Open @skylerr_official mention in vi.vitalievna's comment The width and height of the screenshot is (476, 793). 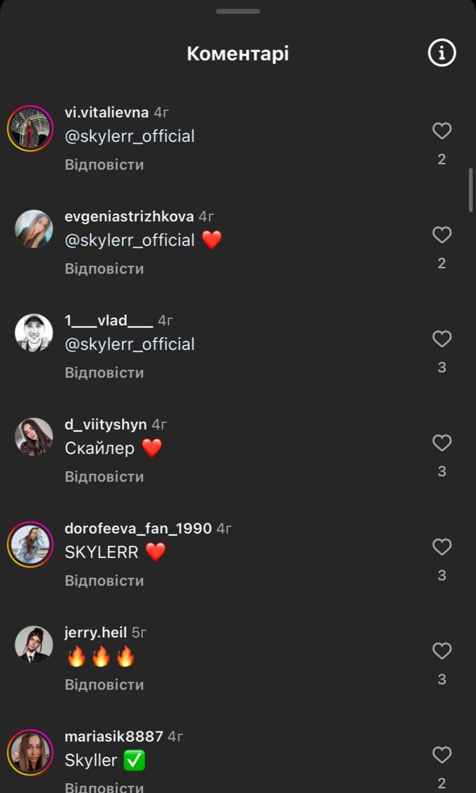coord(129,136)
